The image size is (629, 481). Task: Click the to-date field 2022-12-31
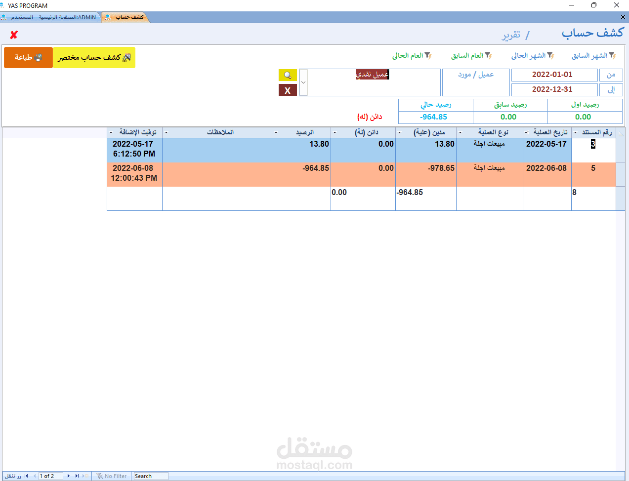[554, 90]
